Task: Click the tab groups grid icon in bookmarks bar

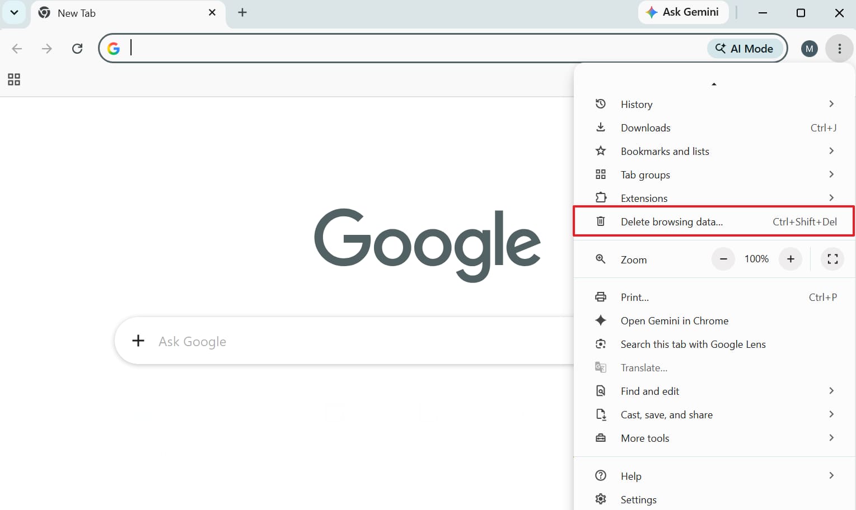Action: tap(14, 79)
